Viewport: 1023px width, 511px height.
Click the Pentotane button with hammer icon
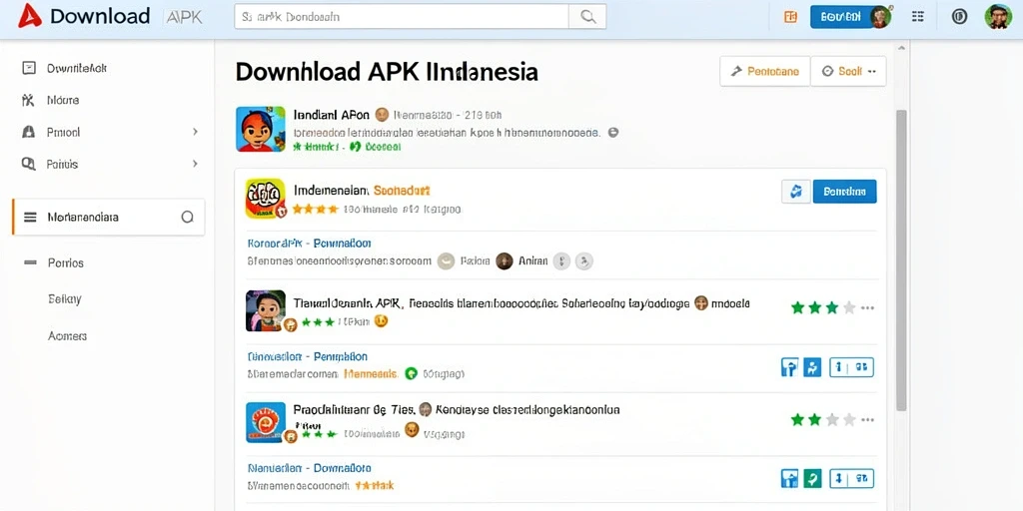(764, 71)
